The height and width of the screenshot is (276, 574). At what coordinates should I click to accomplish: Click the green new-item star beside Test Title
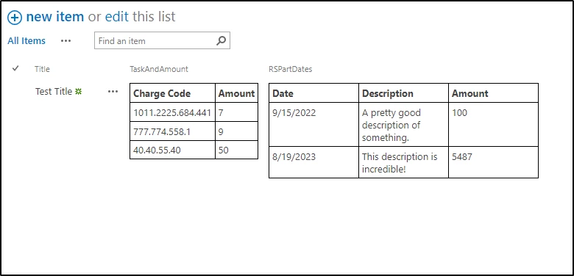pyautogui.click(x=78, y=92)
